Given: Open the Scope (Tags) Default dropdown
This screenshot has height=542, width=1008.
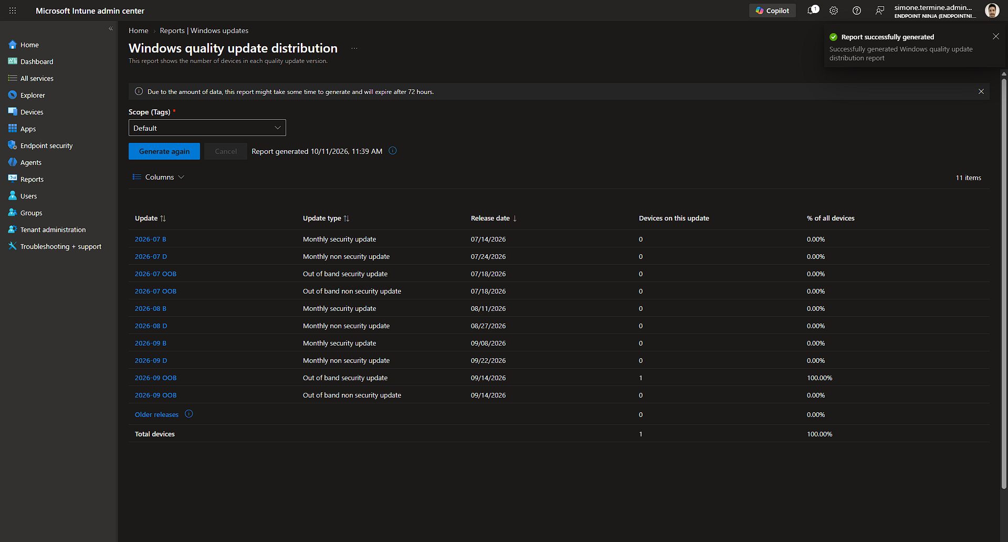Looking at the screenshot, I should [207, 128].
